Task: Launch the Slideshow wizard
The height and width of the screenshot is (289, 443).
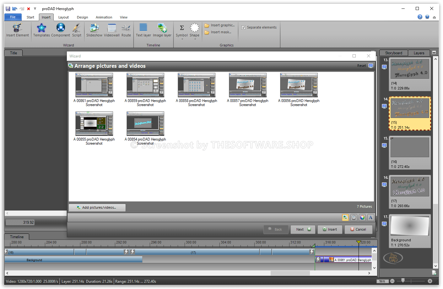Action: [94, 29]
